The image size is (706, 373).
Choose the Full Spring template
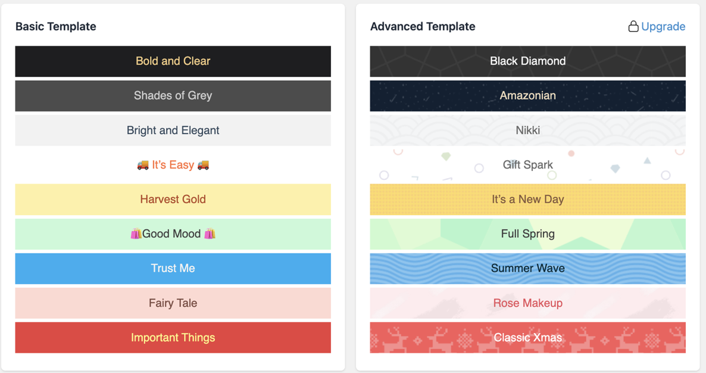click(527, 234)
